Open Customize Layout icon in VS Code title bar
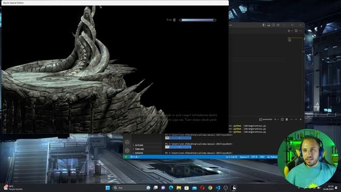Screen dimensions: 341x192 (278, 25)
